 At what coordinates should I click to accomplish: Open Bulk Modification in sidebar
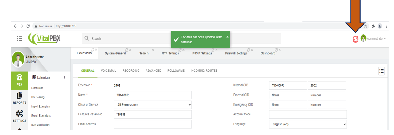coord(40,125)
